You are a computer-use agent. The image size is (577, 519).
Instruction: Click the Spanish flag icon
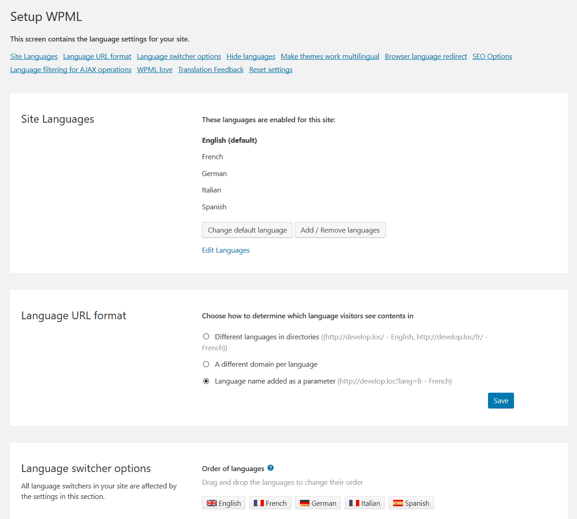[x=398, y=503]
